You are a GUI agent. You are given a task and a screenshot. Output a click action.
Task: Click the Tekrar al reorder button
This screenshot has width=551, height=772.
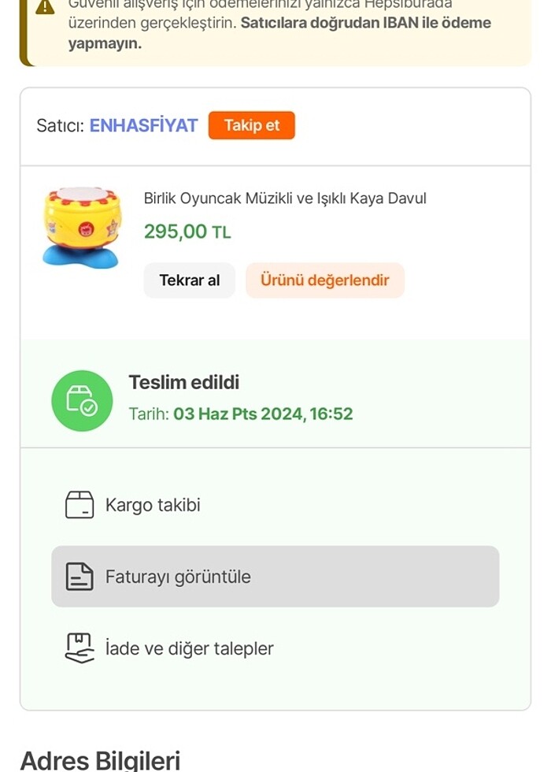189,280
